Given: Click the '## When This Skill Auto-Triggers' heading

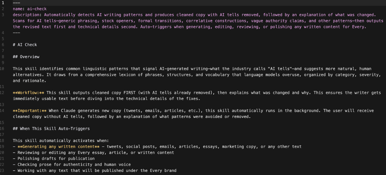Looking at the screenshot, I should 51,128.
